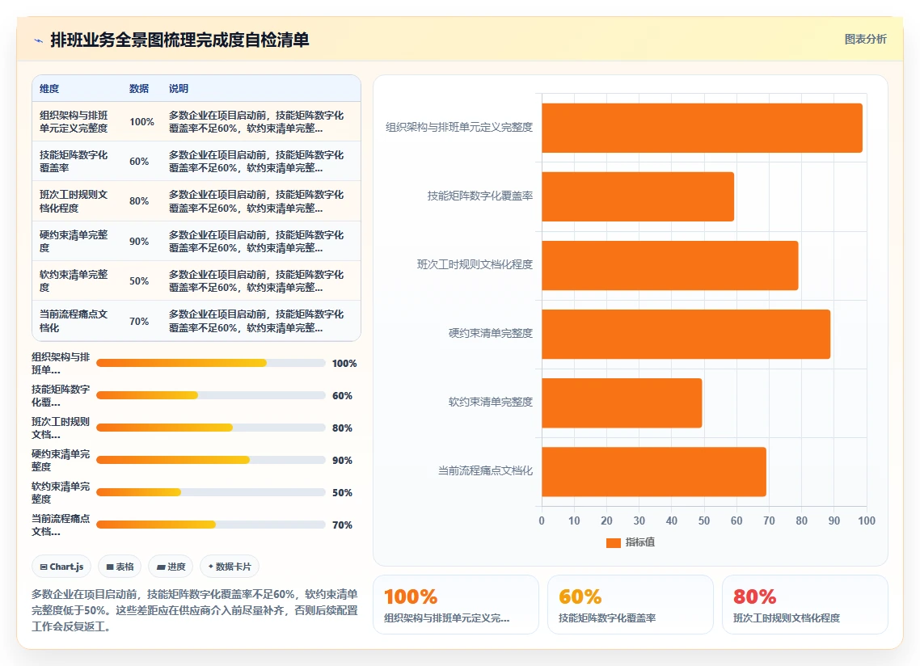Click the 班次工时规则文档… progress bar at 80%
This screenshot has width=920, height=666.
tap(211, 428)
